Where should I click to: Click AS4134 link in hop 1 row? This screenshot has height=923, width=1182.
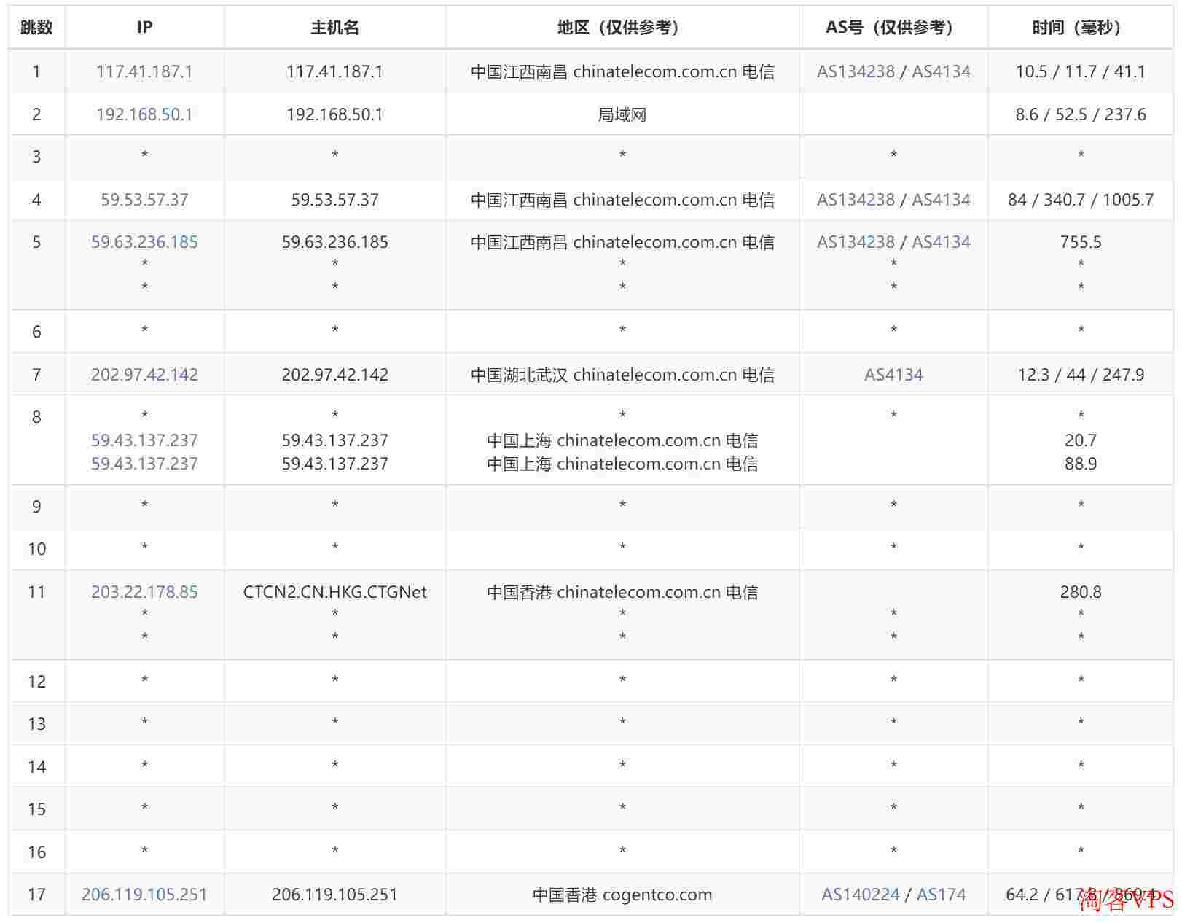tap(942, 71)
